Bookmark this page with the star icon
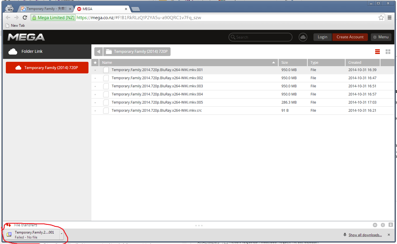 pyautogui.click(x=381, y=18)
